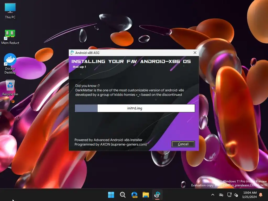This screenshot has width=268, height=201.
Task: Click the 'INSTALLING YOUR FAV ANDROID-X86 OS' heading
Action: coord(131,61)
